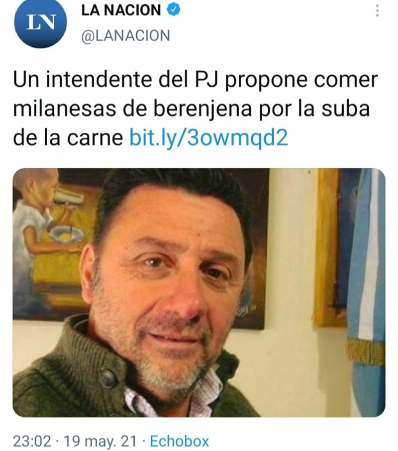Click the tweet text starting 'Un intendente'
398x451 pixels.
[196, 109]
